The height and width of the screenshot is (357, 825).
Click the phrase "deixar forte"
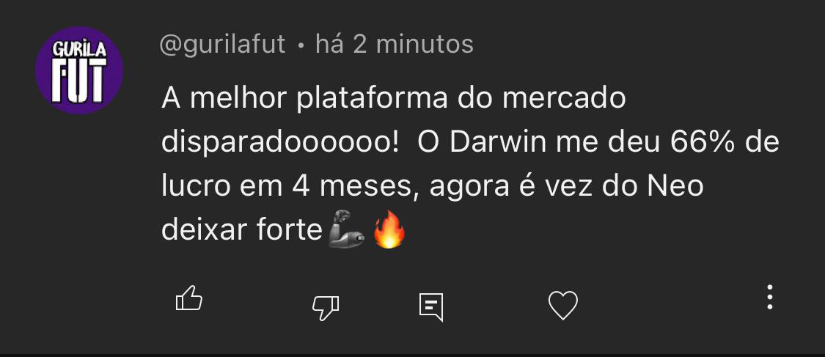pos(242,230)
